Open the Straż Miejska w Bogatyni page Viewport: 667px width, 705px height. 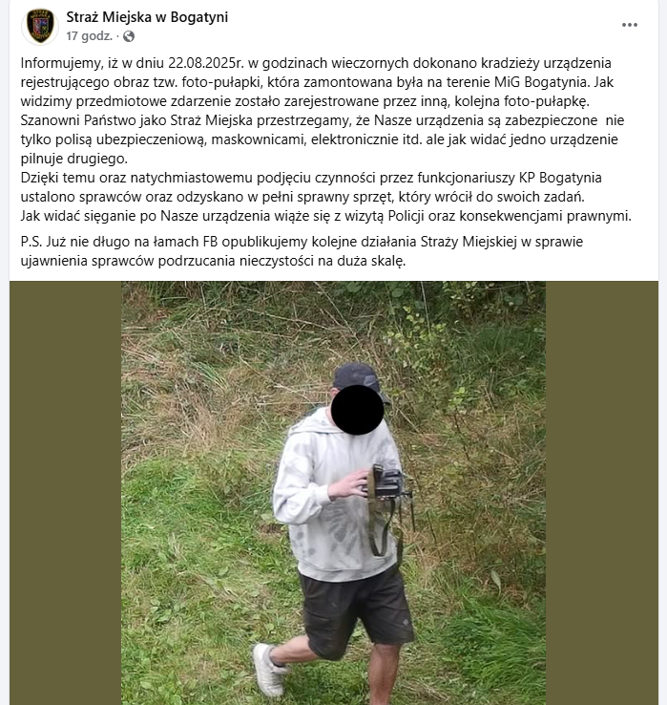tap(147, 17)
